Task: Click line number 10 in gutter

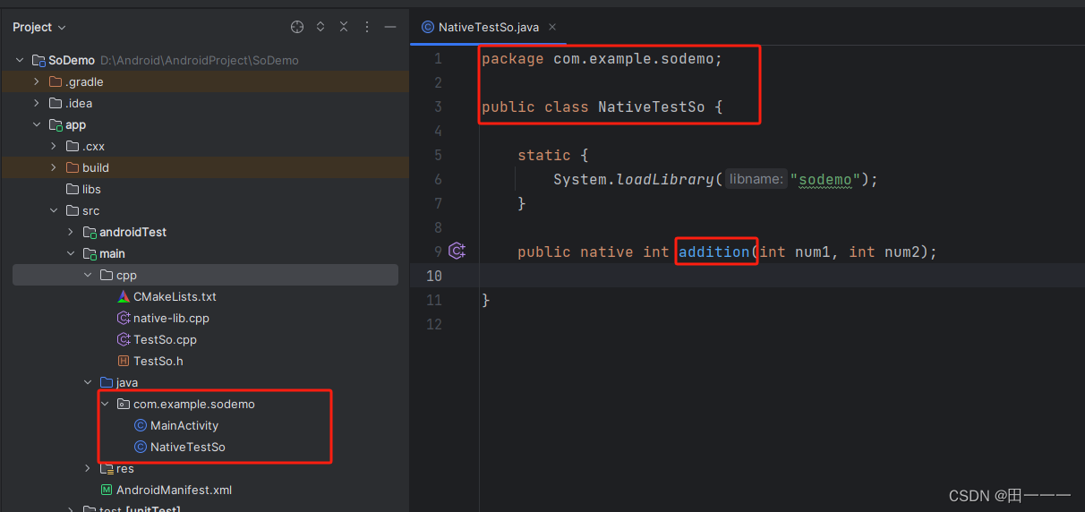Action: pos(433,276)
